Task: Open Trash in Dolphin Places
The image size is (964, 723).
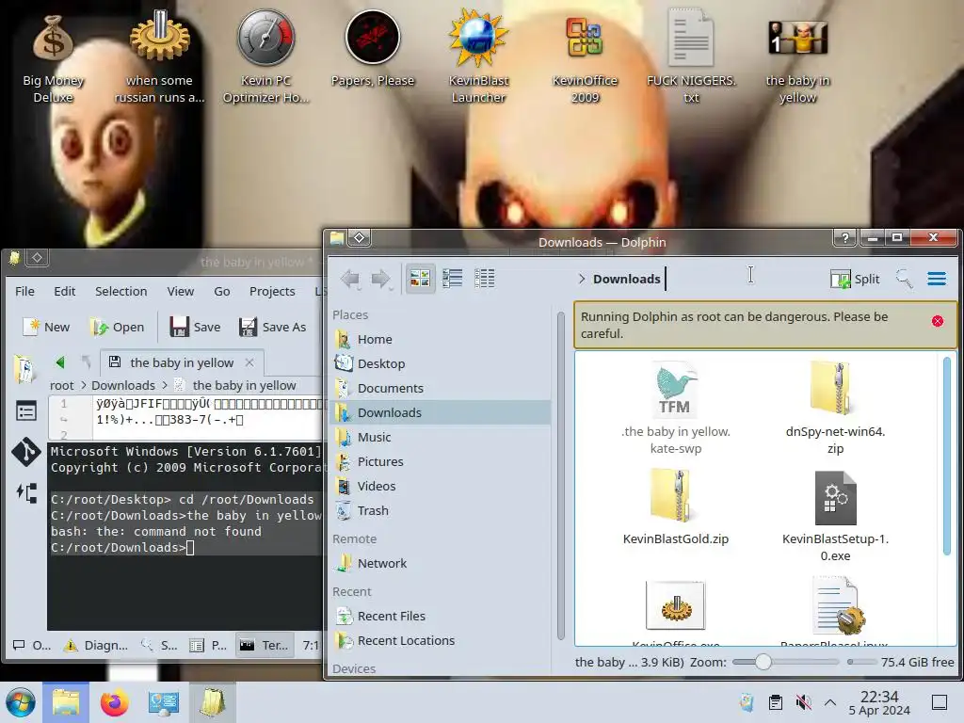Action: click(441, 510)
